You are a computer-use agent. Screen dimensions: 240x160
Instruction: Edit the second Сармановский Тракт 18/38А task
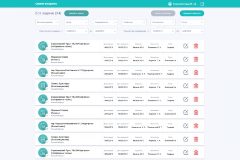pos(186,99)
